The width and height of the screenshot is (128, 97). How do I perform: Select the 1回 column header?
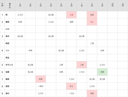(x=20, y=5)
